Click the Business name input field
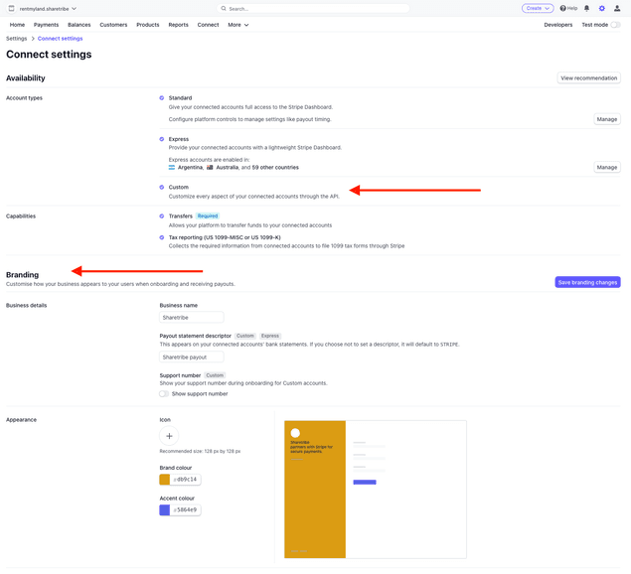 (x=191, y=318)
